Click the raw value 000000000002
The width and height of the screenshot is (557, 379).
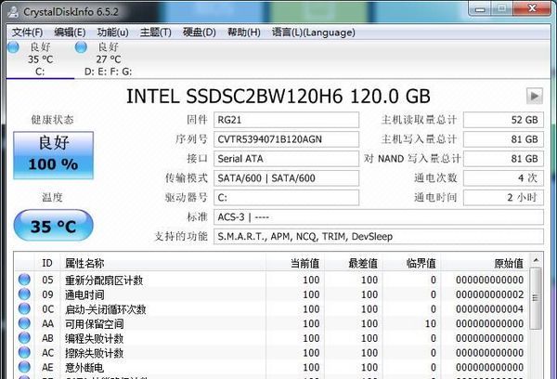[490, 294]
